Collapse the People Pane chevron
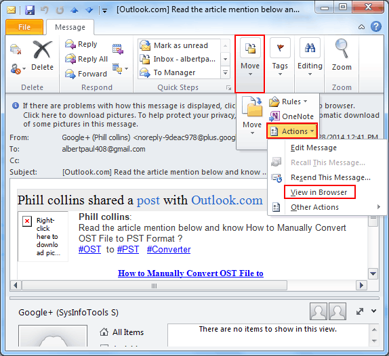This screenshot has width=389, height=356. point(374,311)
